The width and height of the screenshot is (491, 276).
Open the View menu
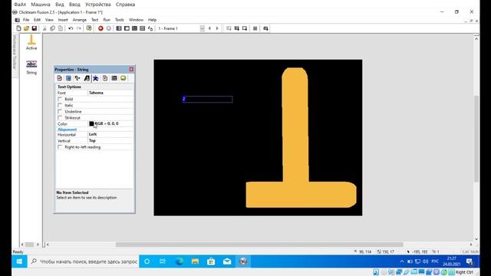coord(49,20)
